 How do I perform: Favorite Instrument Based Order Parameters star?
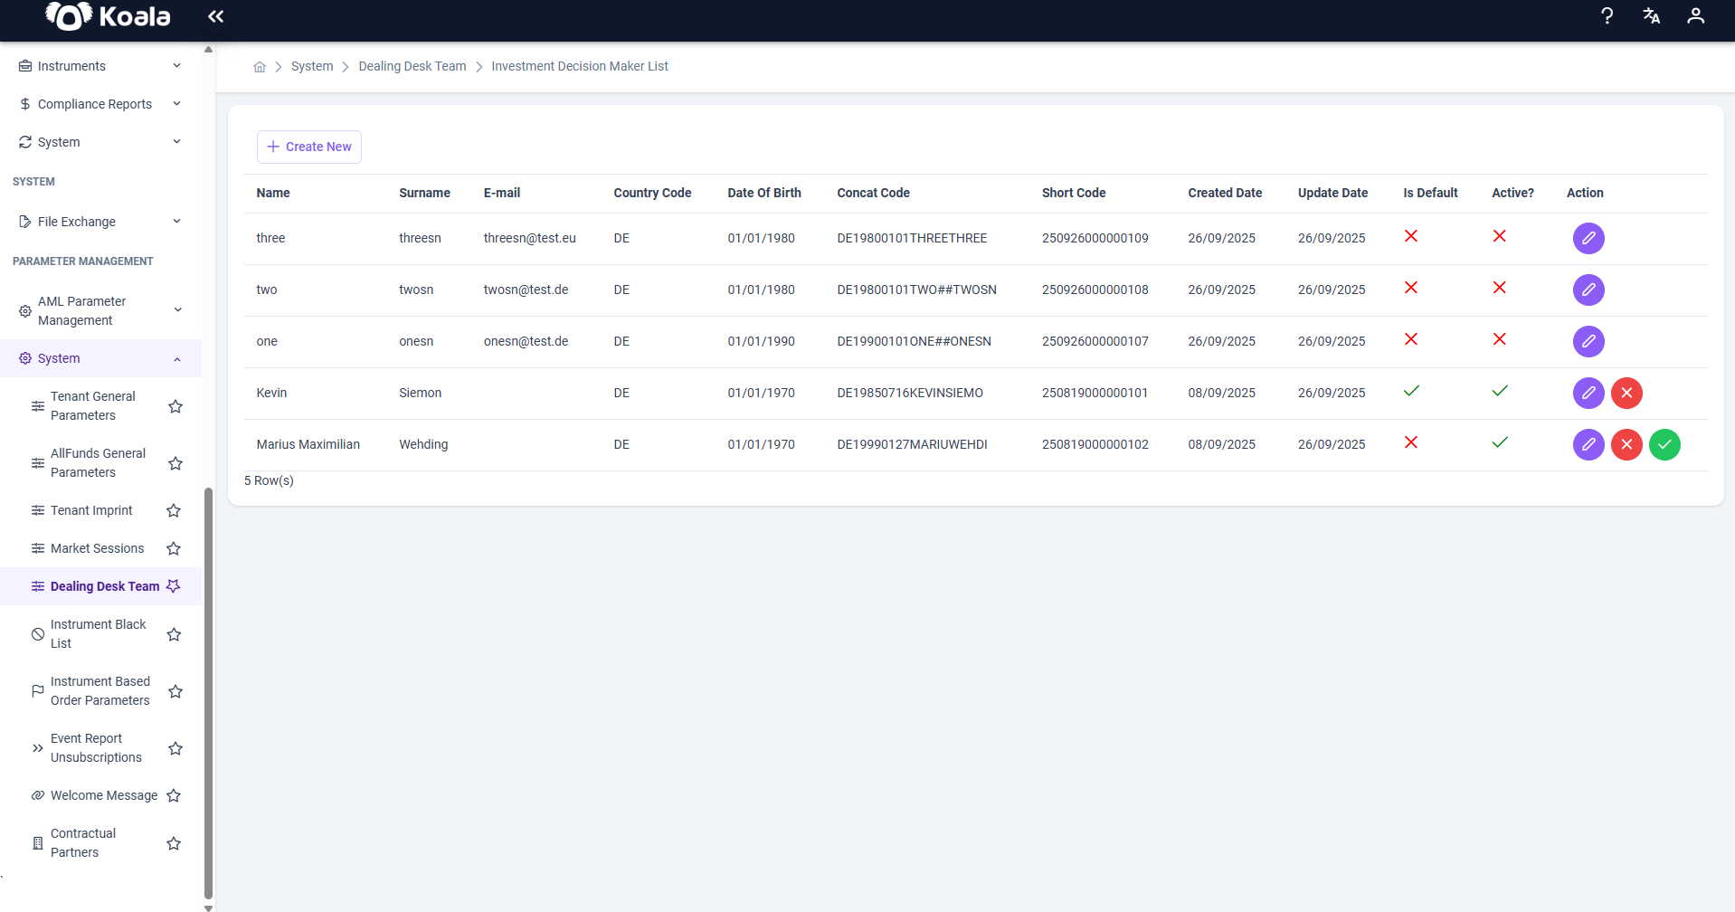[175, 691]
